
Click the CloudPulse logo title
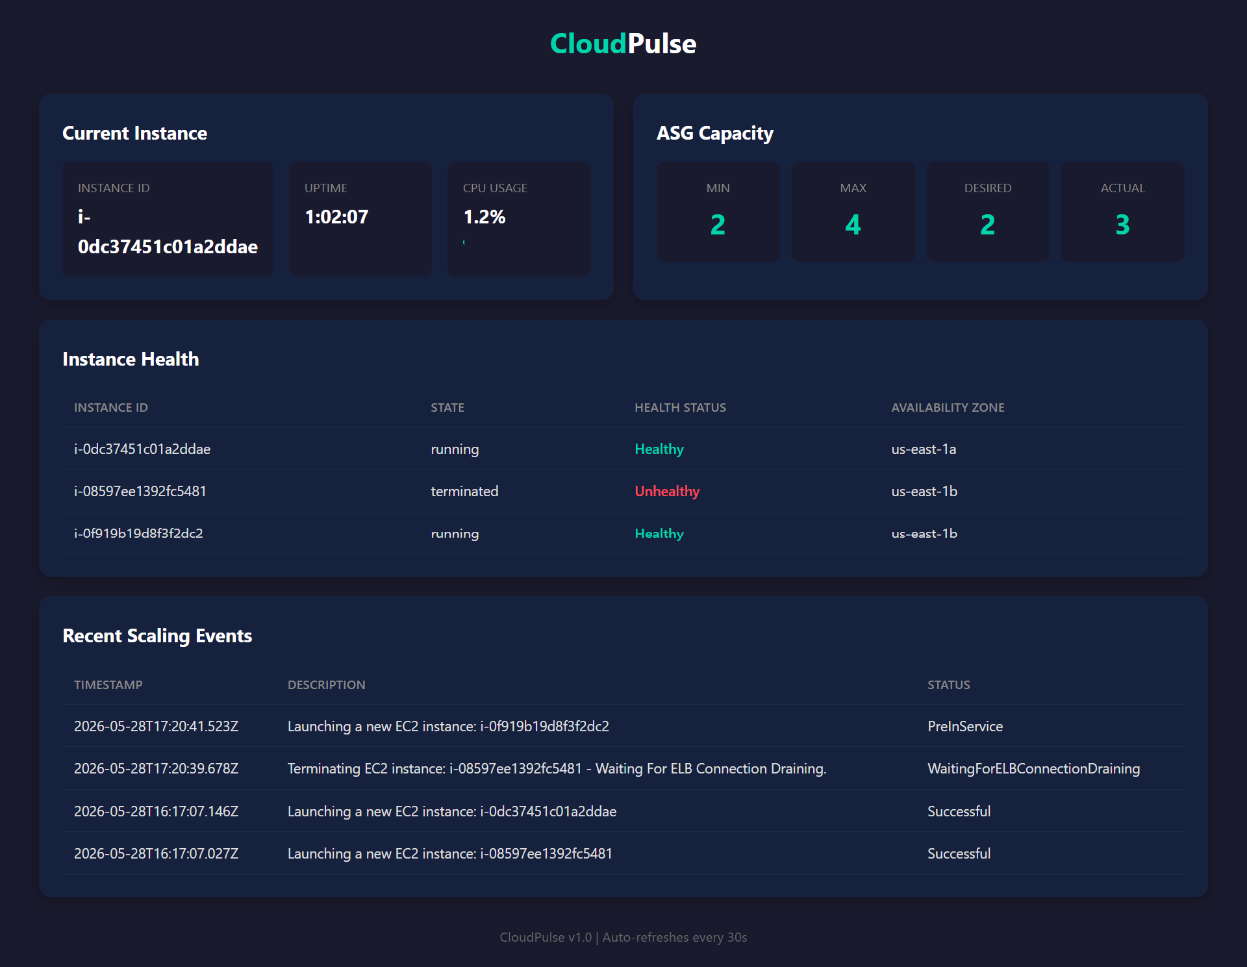623,44
